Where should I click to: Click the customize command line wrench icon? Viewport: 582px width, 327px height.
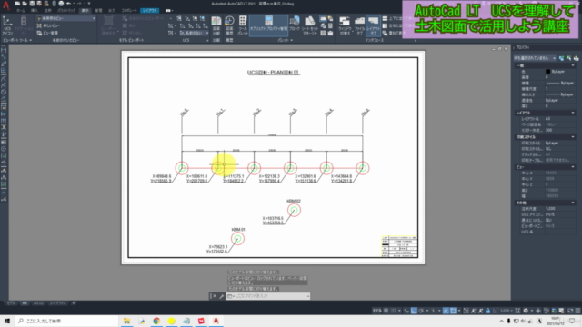click(221, 296)
